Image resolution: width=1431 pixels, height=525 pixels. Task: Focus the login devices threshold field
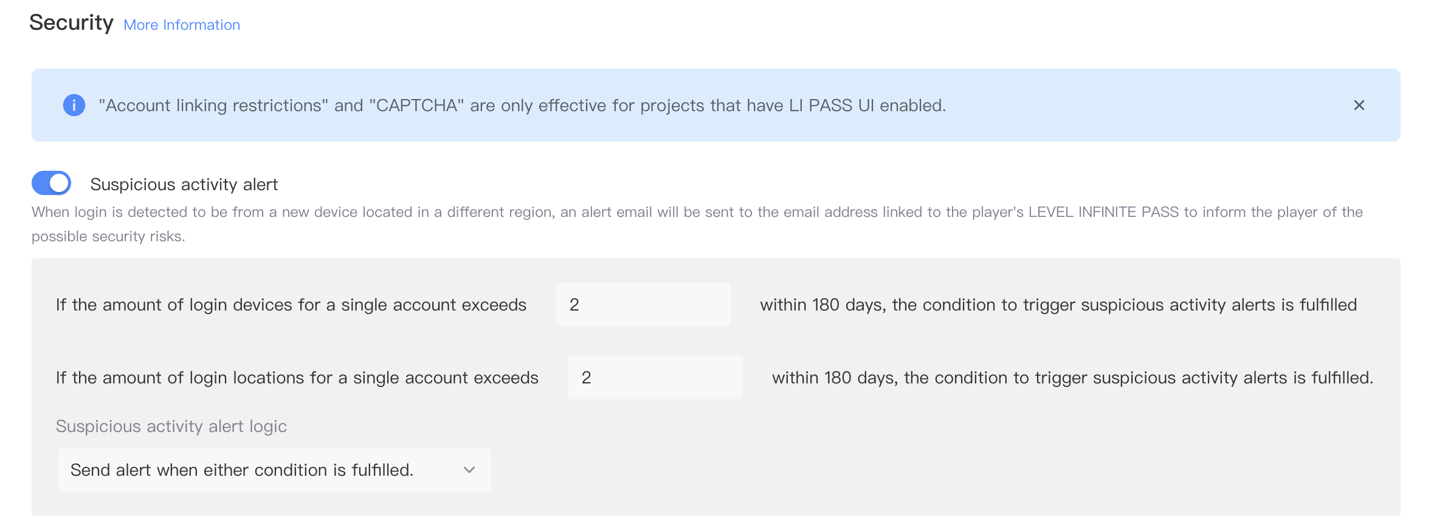tap(643, 304)
